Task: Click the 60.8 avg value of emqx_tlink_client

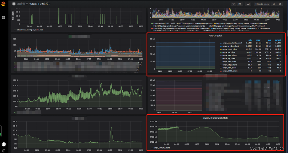Action: click(x=269, y=68)
